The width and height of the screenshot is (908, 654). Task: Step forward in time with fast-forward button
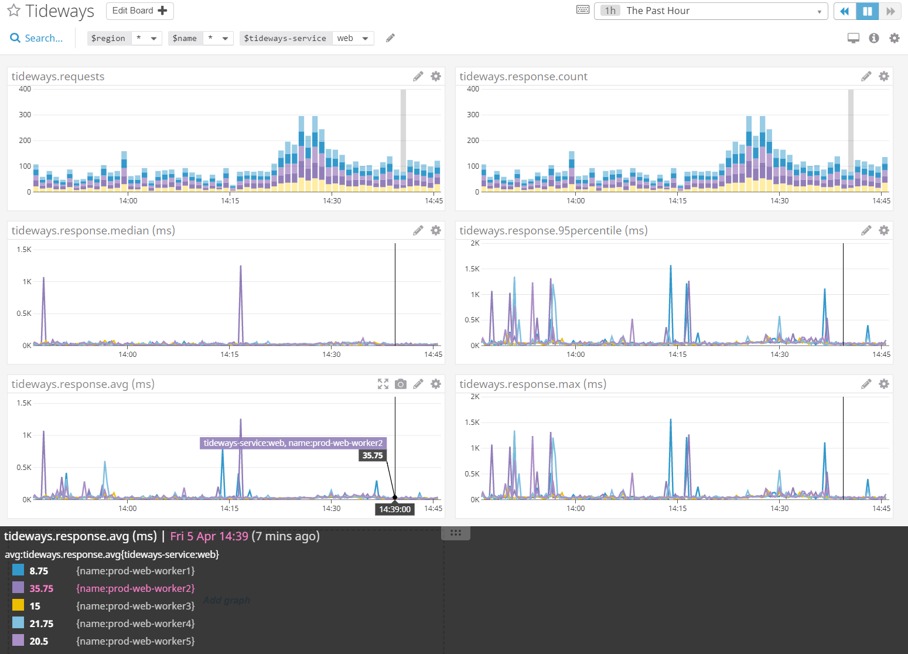point(890,11)
